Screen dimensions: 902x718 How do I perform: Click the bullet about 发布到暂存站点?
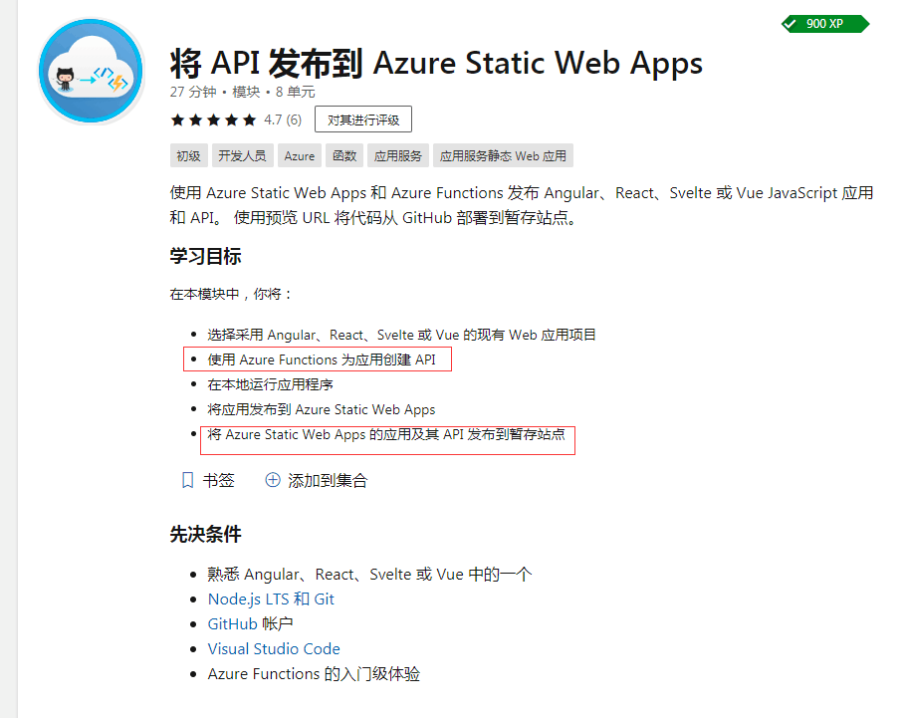pos(386,434)
